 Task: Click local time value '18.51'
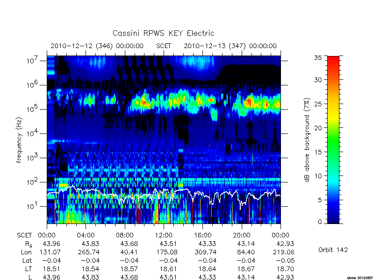pyautogui.click(x=51, y=269)
